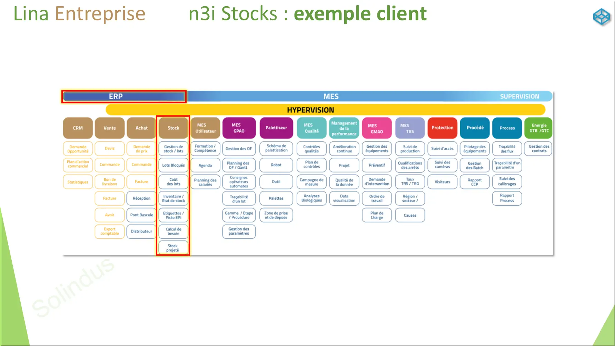The width and height of the screenshot is (615, 346).
Task: Select the MES header section
Action: point(331,97)
